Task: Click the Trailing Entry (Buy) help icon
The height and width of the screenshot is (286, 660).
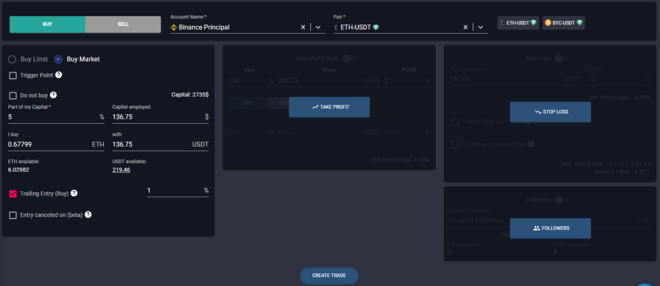Action: pos(73,193)
